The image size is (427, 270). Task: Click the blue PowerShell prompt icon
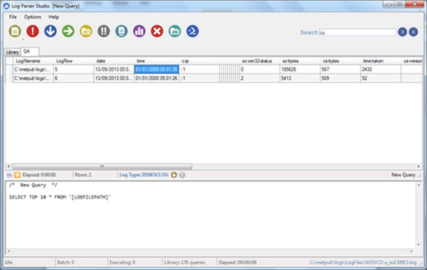192,32
